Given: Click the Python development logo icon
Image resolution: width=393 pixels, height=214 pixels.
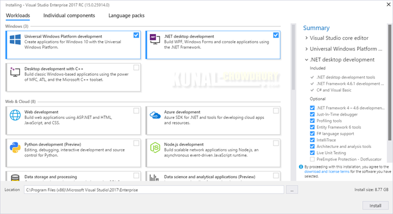Looking at the screenshot, I should [15, 147].
